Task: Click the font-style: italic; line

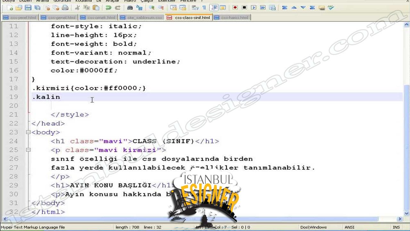Action: 96,26
